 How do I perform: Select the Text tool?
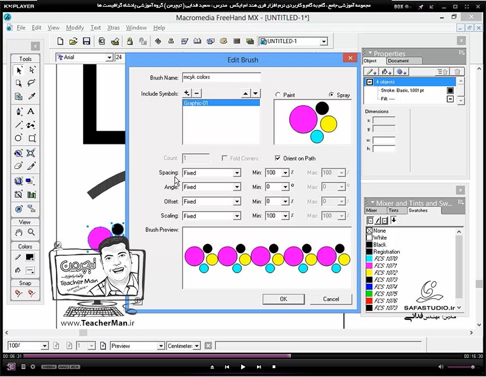coord(31,111)
